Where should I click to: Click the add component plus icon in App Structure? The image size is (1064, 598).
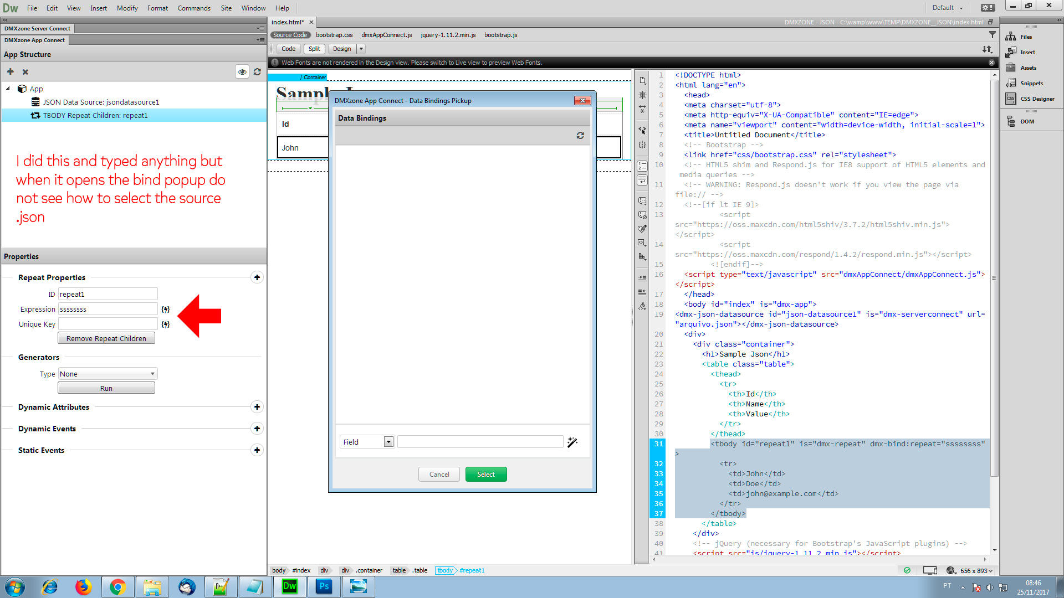tap(10, 72)
